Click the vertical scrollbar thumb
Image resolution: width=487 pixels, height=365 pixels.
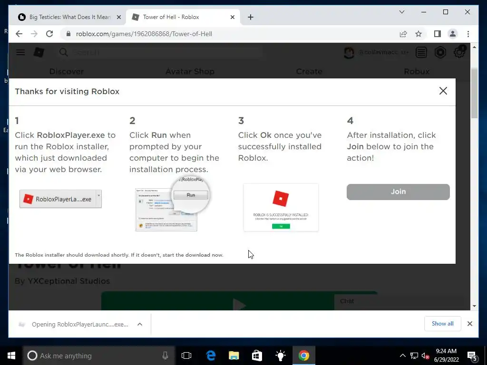pyautogui.click(x=474, y=93)
